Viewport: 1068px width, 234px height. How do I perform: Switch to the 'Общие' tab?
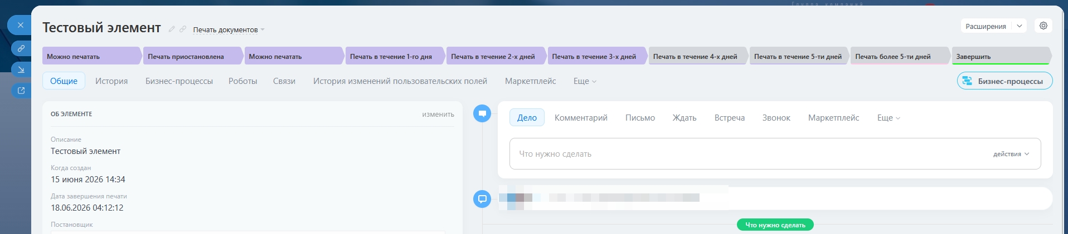tap(64, 81)
